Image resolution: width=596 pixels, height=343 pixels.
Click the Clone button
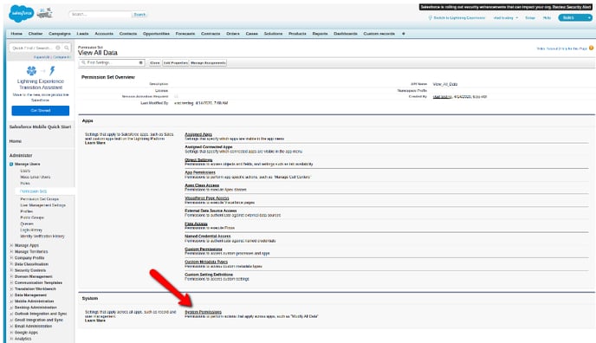[155, 62]
